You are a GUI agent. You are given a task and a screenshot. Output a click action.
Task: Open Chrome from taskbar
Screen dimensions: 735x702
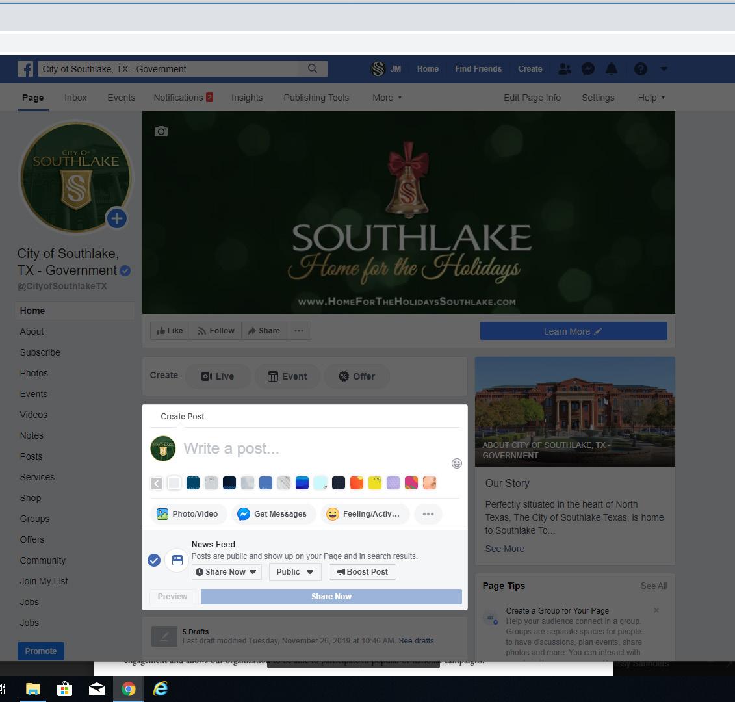pos(129,689)
